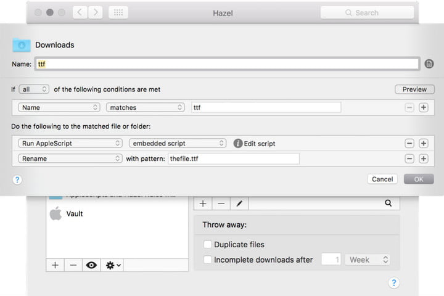Enable Incomplete downloads after checkbox
This screenshot has width=444, height=296.
click(x=207, y=260)
